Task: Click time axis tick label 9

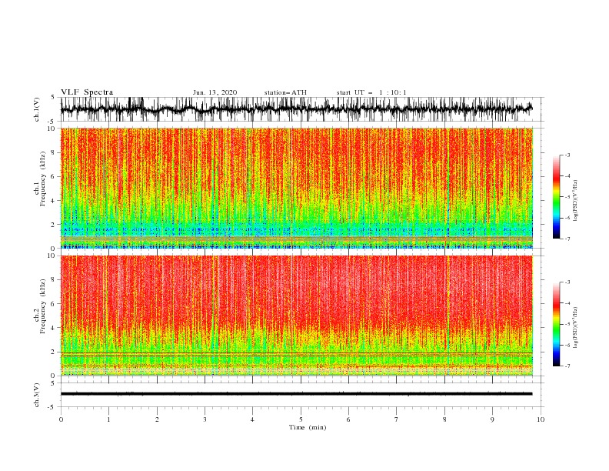Action: point(492,419)
